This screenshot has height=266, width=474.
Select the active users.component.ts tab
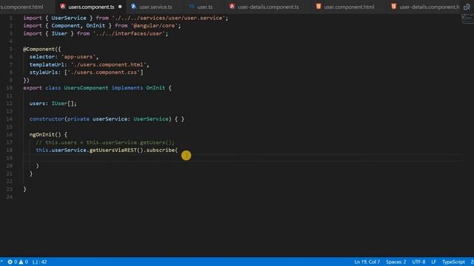click(x=91, y=7)
